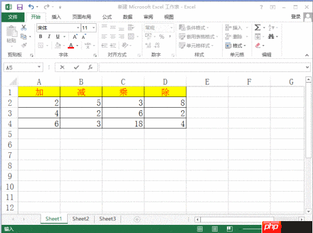Image resolution: width=313 pixels, height=233 pixels.
Task: Click the 登录 sign in link
Action: (x=295, y=17)
